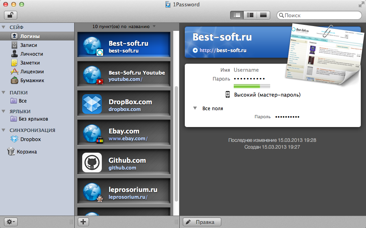Viewport: 366px width, 228px height.
Task: Click the Корзина trash can icon
Action: pos(11,151)
